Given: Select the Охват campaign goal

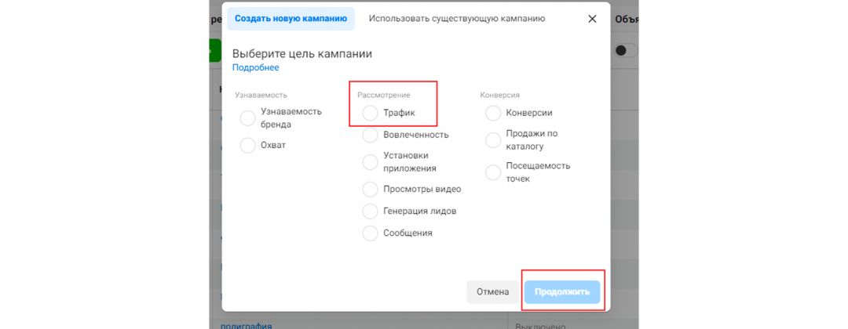Looking at the screenshot, I should [x=248, y=145].
